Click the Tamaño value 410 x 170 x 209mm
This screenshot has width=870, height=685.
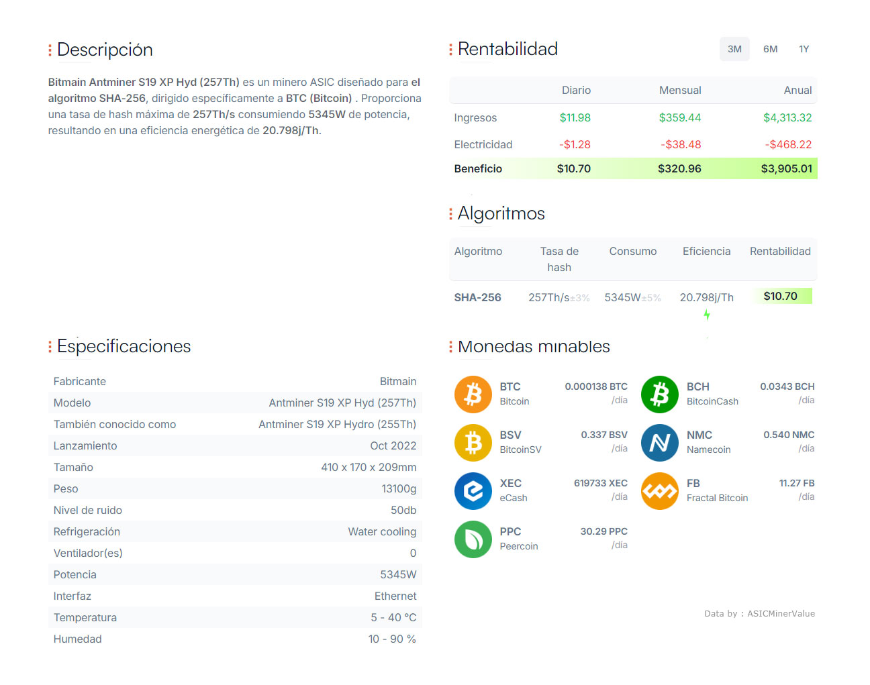coord(369,467)
